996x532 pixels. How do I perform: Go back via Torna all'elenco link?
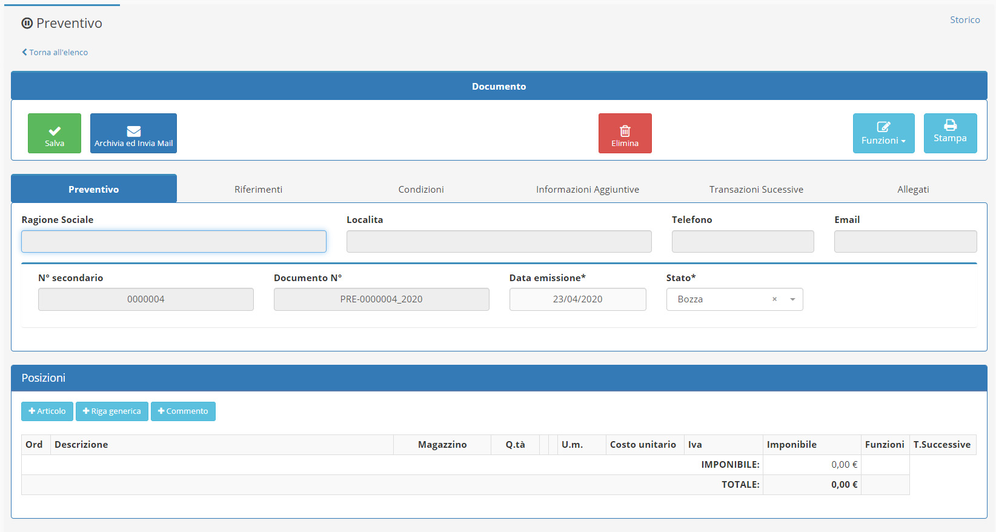[x=55, y=53]
